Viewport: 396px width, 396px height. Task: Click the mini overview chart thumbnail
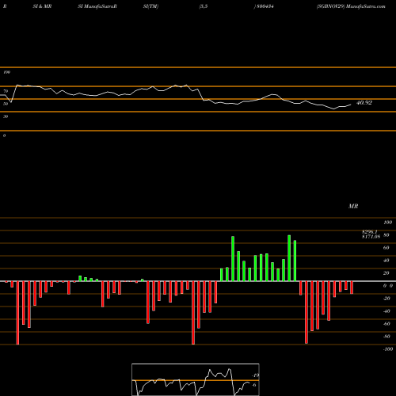click(196, 379)
